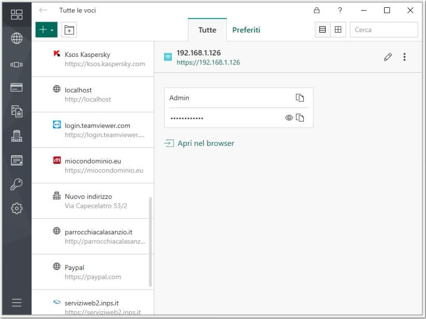
Task: Open the password generator key icon
Action: (x=17, y=185)
